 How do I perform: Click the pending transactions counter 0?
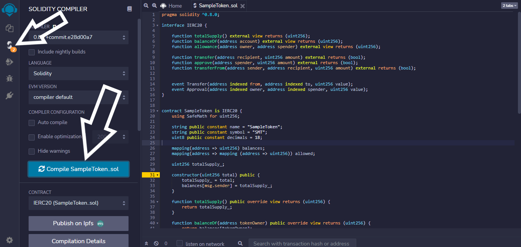coord(166,243)
